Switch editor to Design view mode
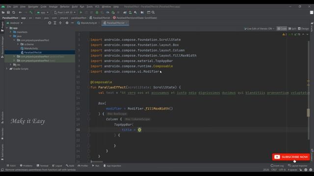Viewport: 314px width, 176px height. [303, 29]
